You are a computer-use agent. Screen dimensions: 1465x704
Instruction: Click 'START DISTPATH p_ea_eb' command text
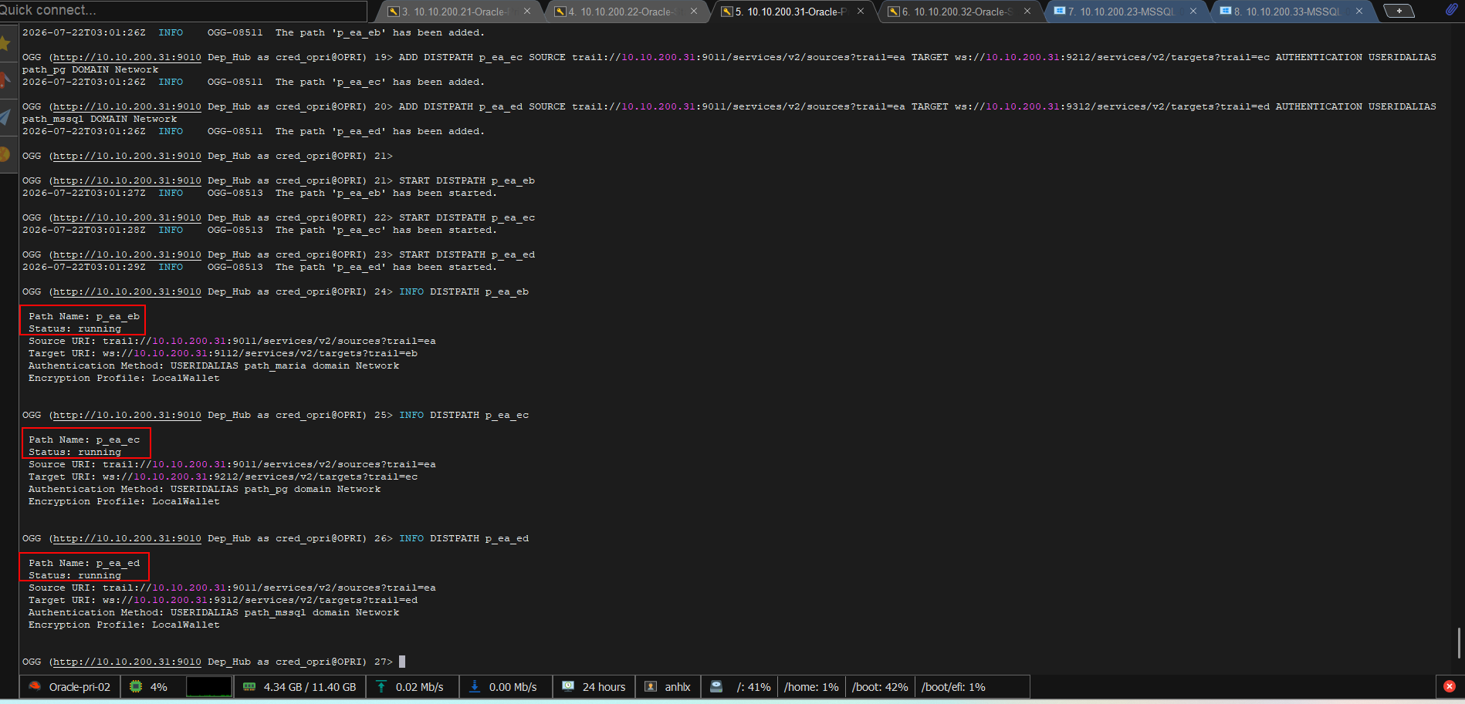coord(467,180)
